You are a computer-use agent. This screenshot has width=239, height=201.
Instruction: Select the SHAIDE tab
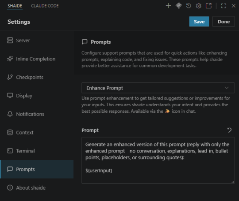15,6
